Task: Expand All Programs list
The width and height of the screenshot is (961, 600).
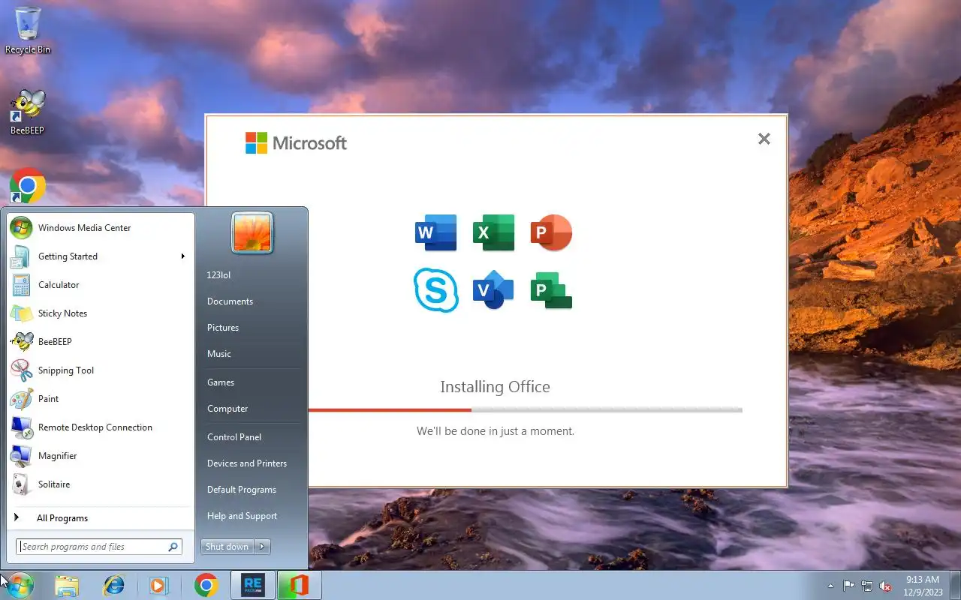Action: 101,517
